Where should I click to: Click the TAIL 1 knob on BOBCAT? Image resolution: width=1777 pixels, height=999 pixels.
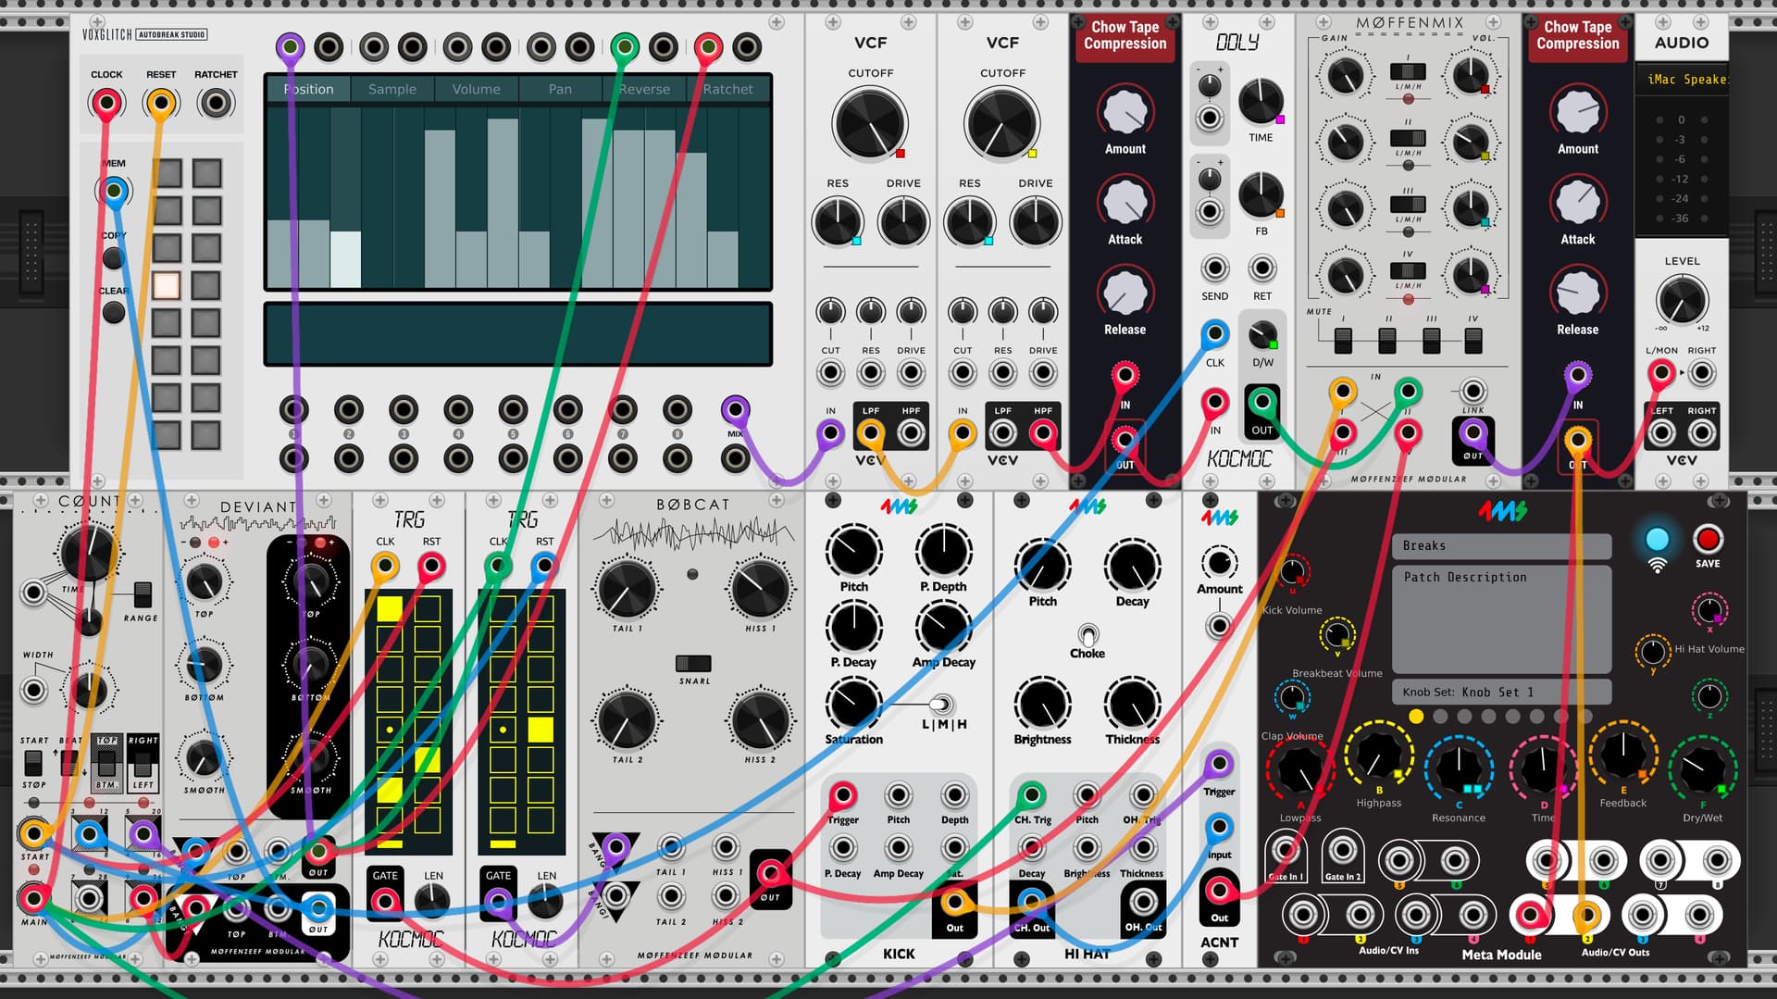point(627,589)
